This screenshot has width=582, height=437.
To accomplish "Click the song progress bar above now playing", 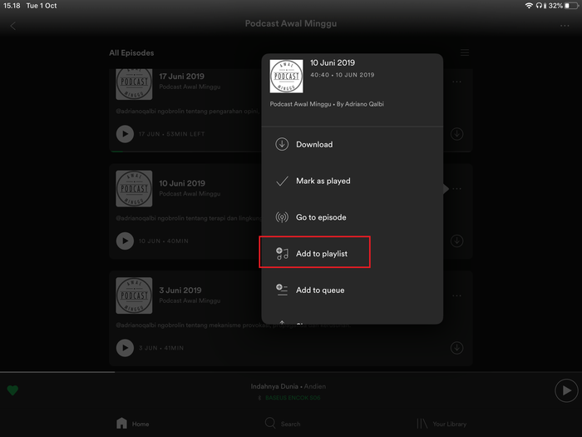I will pos(291,371).
